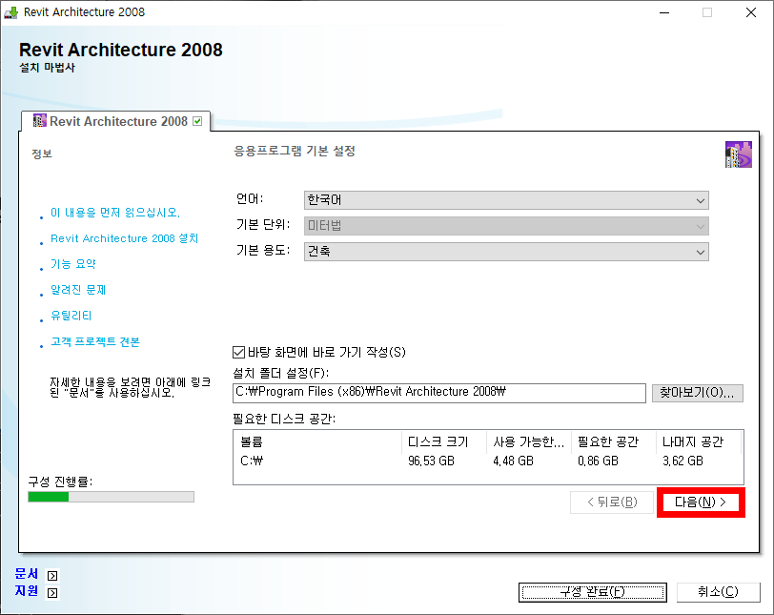Screen dimensions: 774x615
Task: Click the installer icon in the title bar
Action: [10, 12]
